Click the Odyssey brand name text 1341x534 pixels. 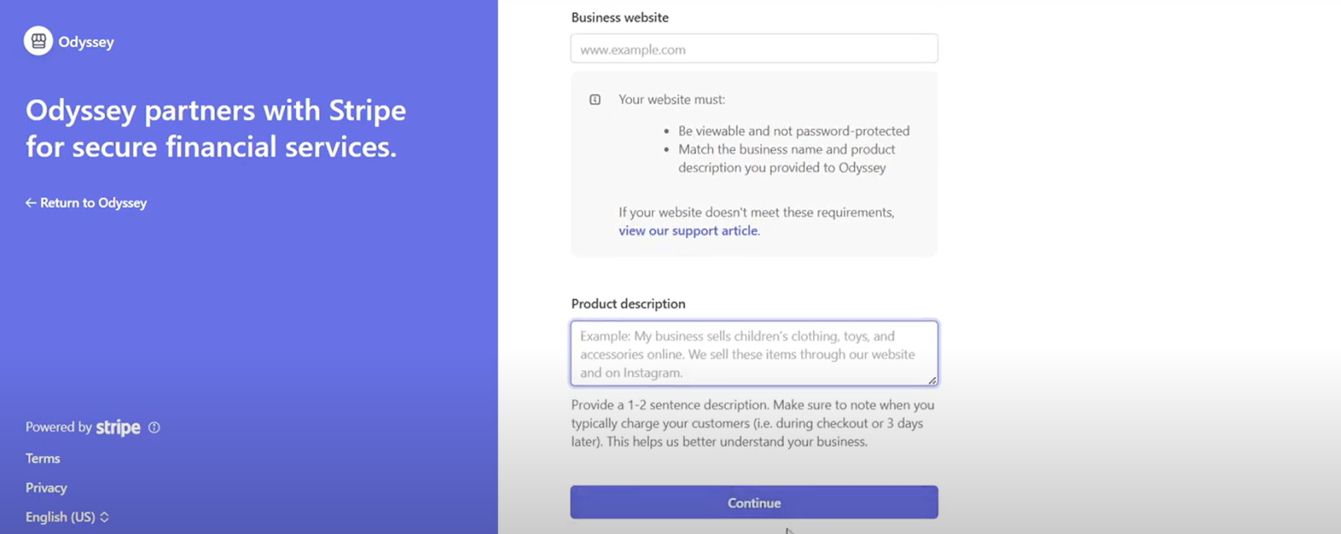coord(86,42)
